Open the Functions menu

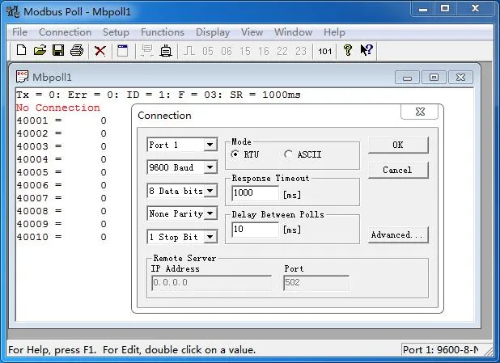click(x=163, y=32)
